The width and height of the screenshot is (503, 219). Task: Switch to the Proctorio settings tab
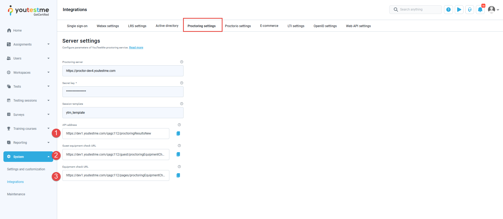238,26
